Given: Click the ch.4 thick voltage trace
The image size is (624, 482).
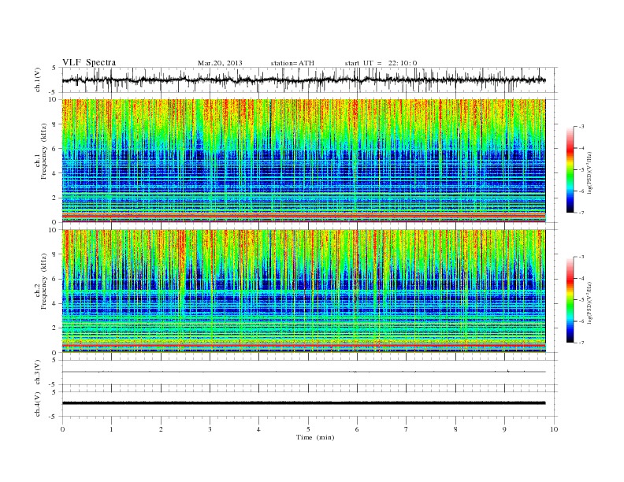Looking at the screenshot, I should [x=303, y=403].
